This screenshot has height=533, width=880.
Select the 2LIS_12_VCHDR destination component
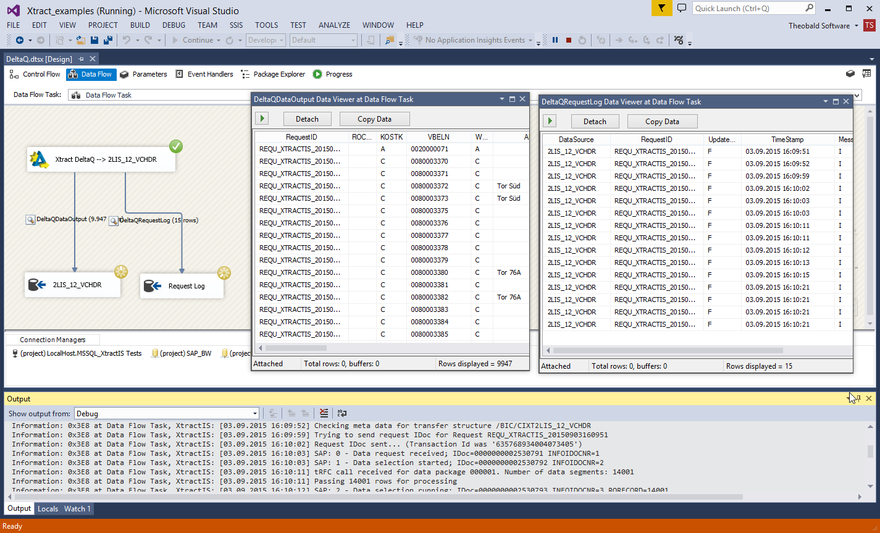pyautogui.click(x=72, y=285)
